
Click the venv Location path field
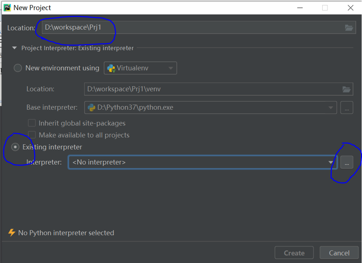218,89
